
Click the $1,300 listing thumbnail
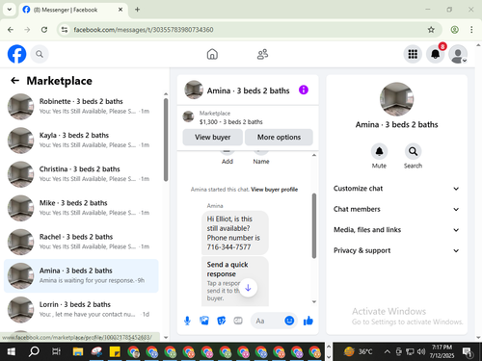coord(188,116)
